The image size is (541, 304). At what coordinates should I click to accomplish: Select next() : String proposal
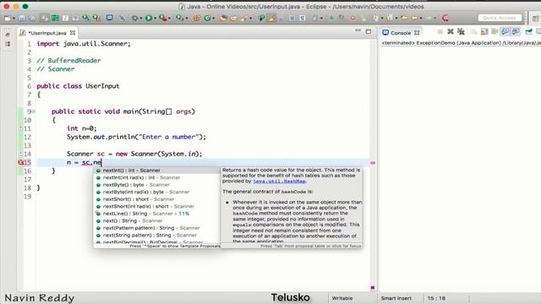pos(156,220)
